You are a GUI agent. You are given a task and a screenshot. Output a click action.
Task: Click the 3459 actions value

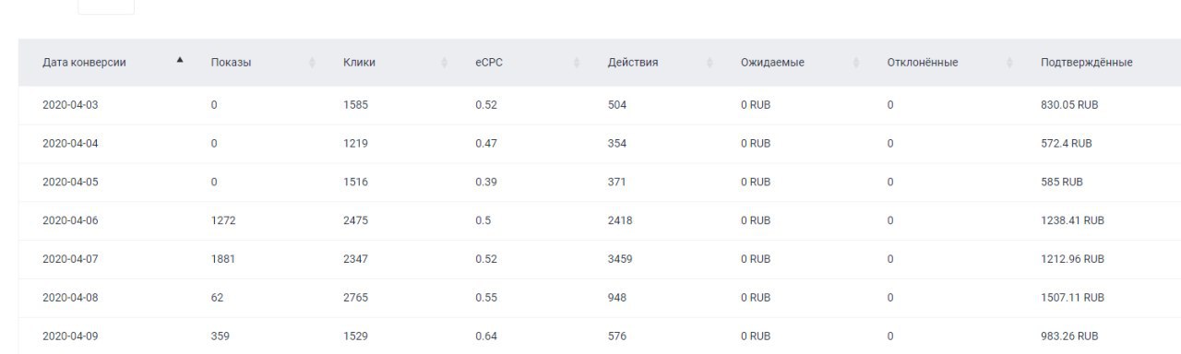pos(620,259)
